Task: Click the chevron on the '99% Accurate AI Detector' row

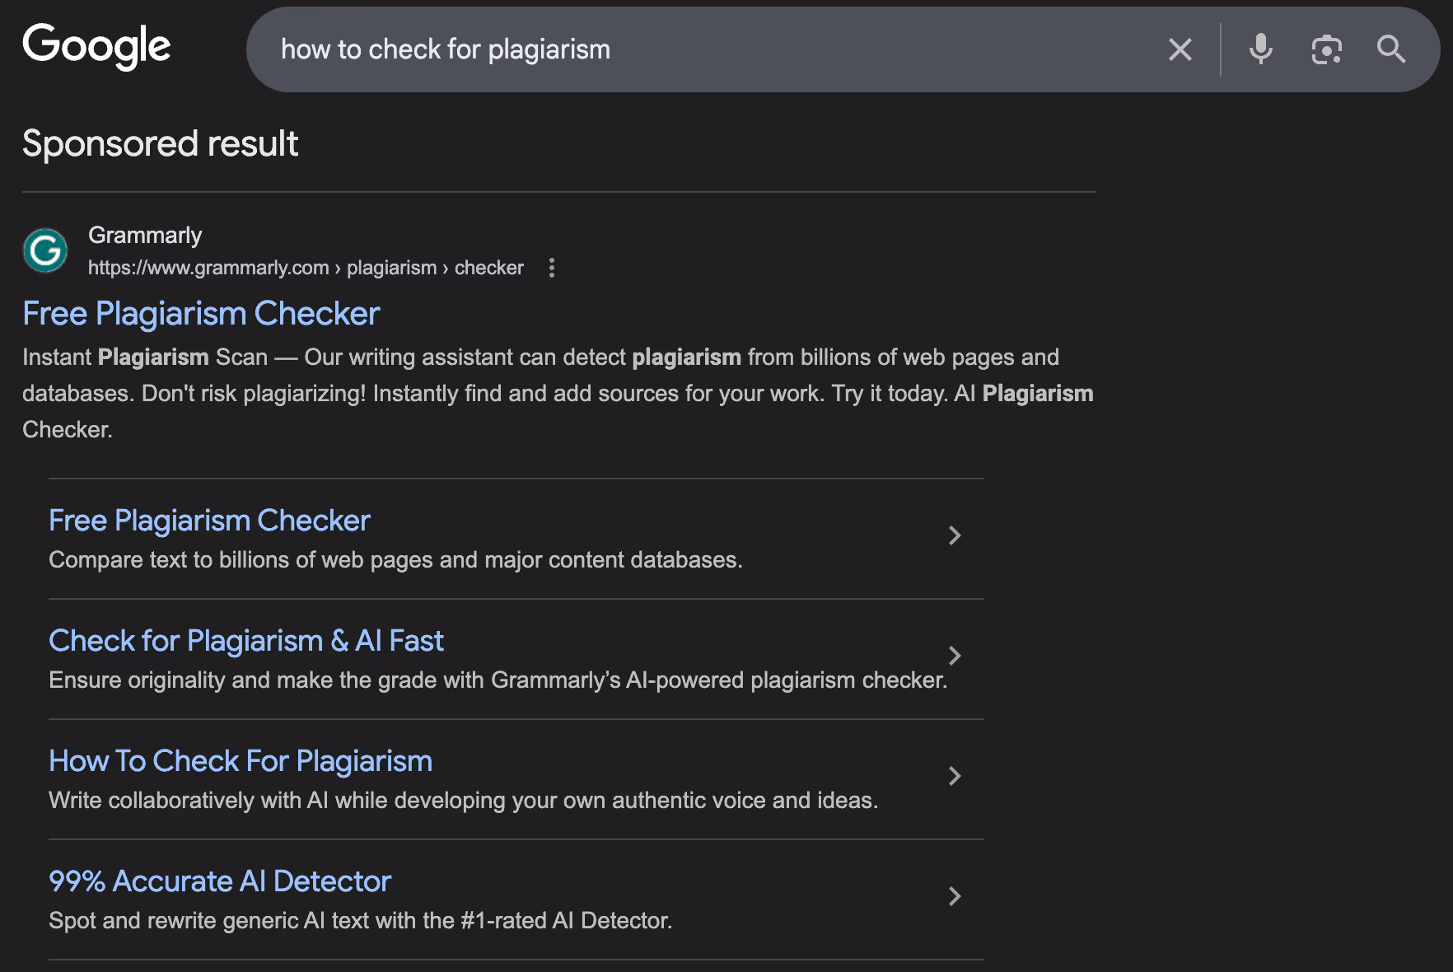Action: [955, 896]
